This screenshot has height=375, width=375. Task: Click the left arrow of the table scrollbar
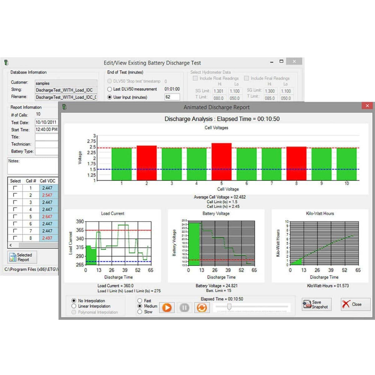click(11, 245)
